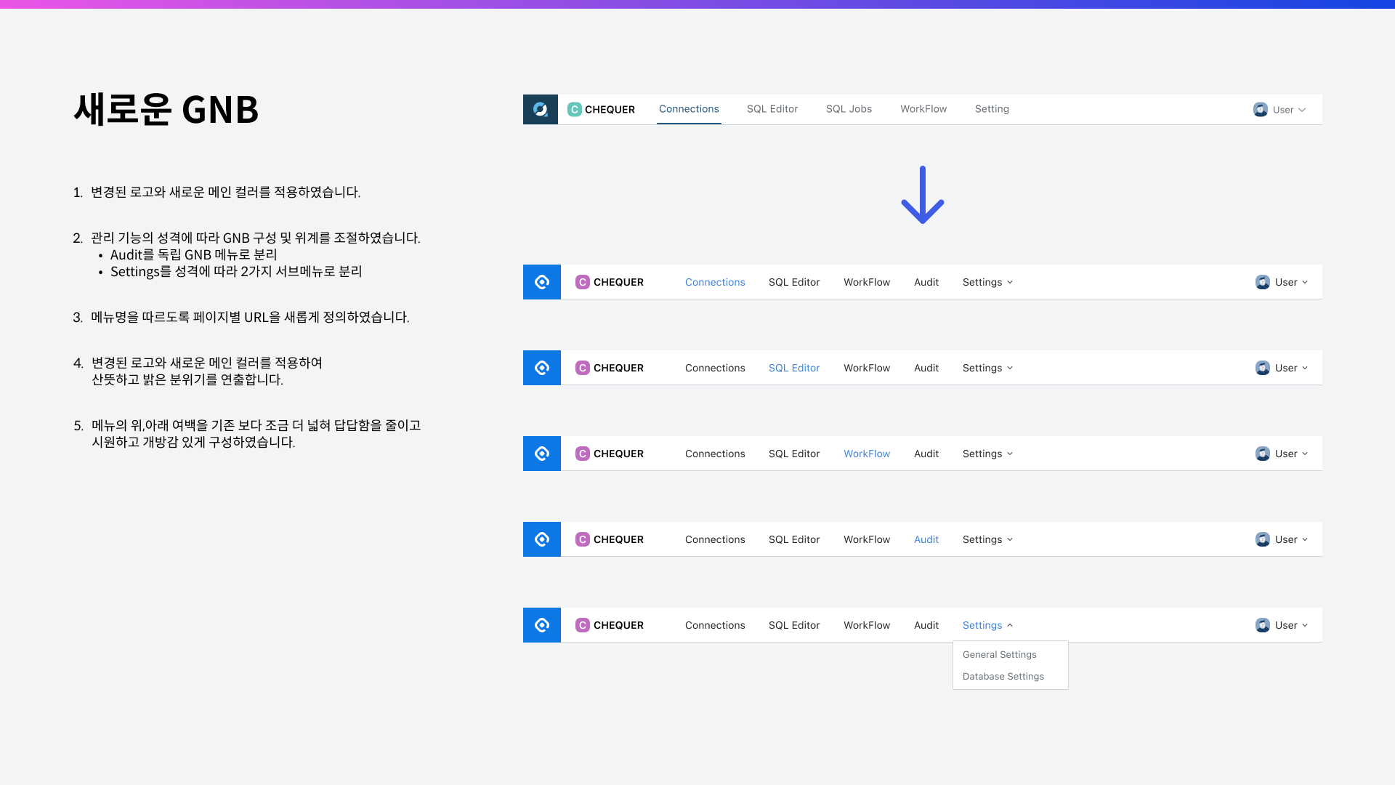This screenshot has height=785, width=1395.
Task: Click highlighted Audit link in fourth new bar
Action: point(926,539)
